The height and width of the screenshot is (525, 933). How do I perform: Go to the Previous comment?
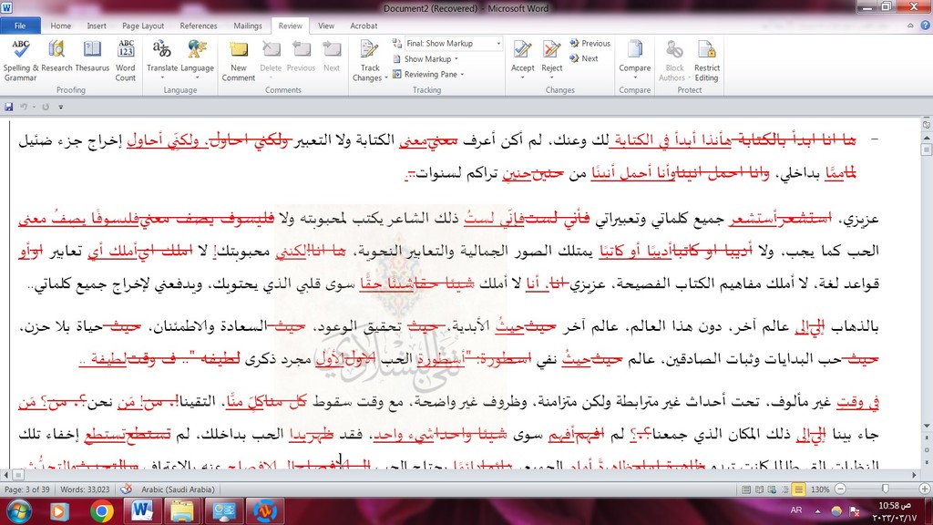pyautogui.click(x=301, y=57)
